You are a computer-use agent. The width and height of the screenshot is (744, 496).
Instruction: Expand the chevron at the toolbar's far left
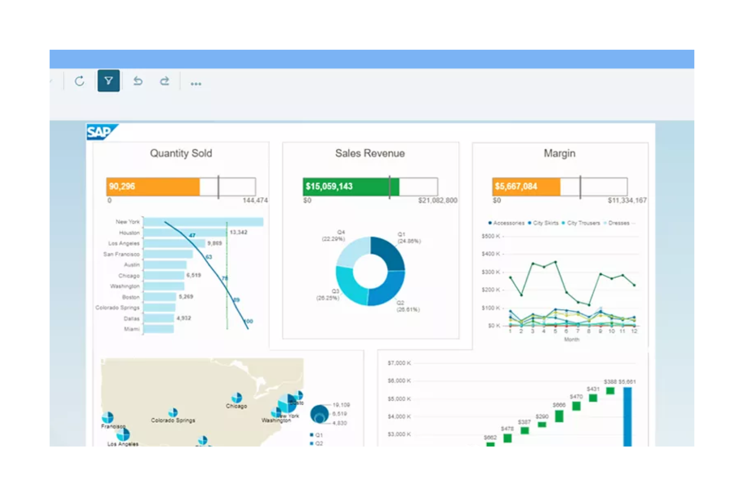point(51,80)
